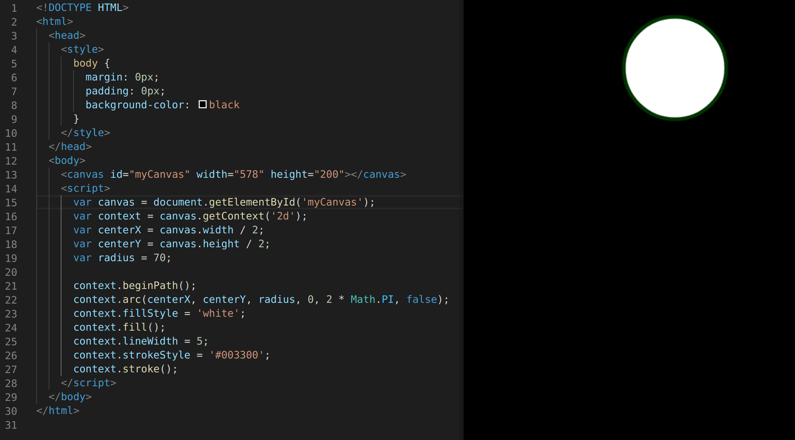This screenshot has width=795, height=440.
Task: Click 'lineWidth' property on line 25
Action: 150,341
